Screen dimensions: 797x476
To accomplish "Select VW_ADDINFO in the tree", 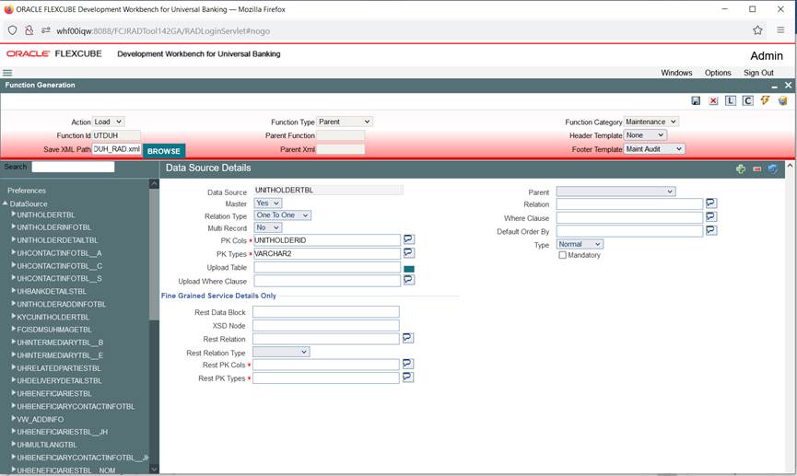I will 41,419.
